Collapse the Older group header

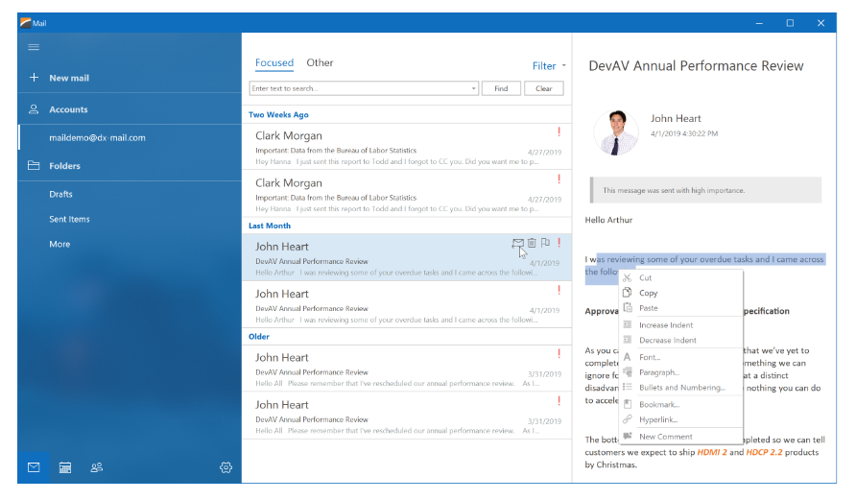(407, 336)
